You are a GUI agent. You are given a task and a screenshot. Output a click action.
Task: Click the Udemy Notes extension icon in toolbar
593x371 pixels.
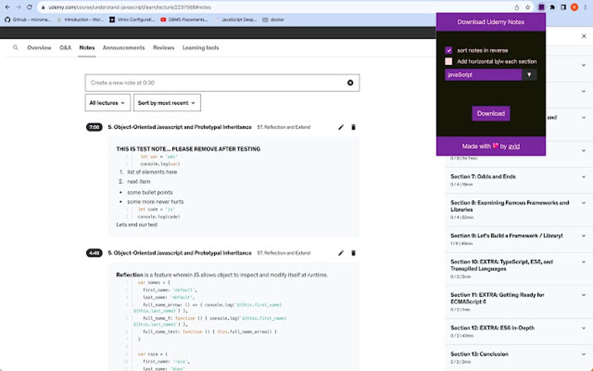pyautogui.click(x=541, y=7)
